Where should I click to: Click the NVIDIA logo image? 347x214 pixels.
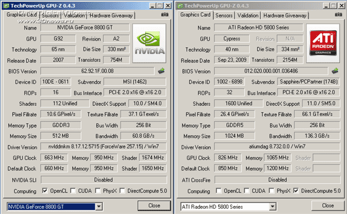click(x=149, y=43)
